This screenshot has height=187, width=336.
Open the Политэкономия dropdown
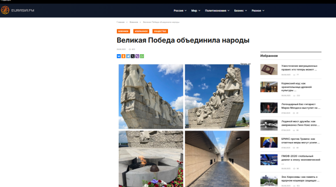coord(217,11)
